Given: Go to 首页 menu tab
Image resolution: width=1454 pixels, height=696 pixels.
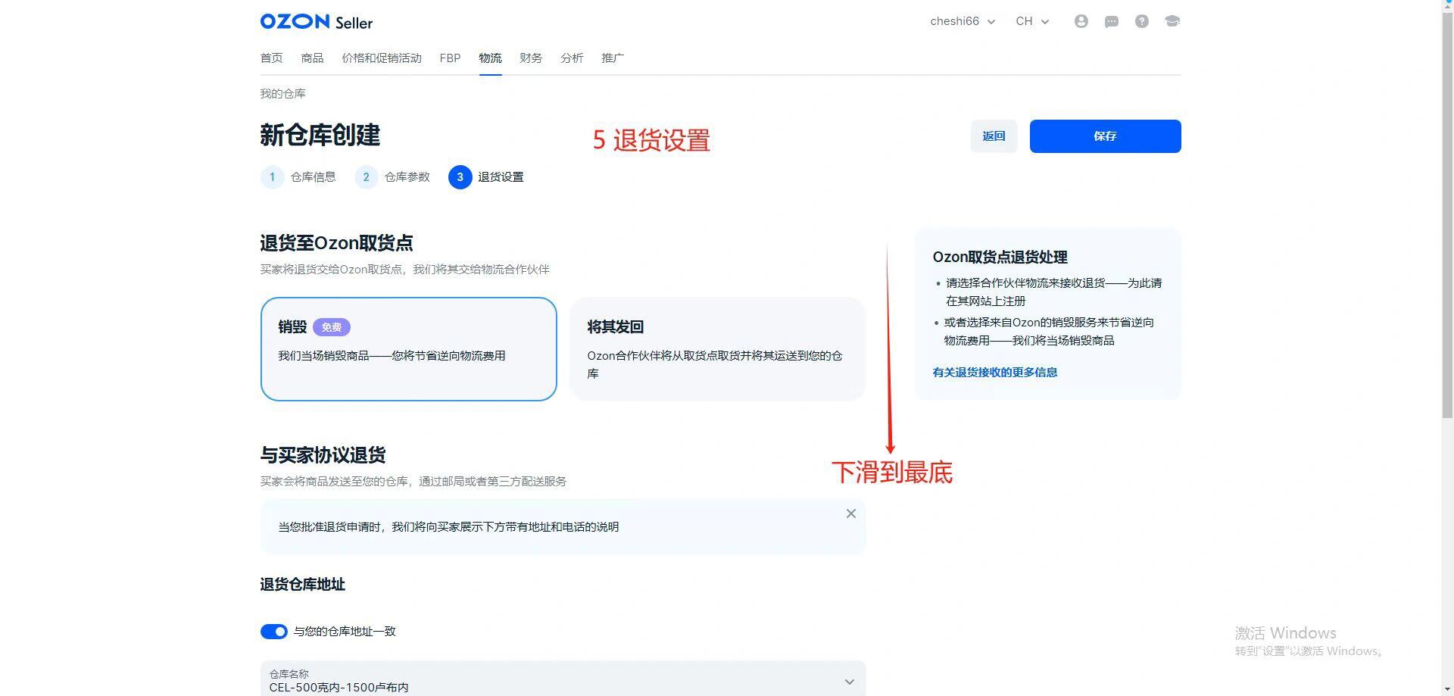Looking at the screenshot, I should coord(271,58).
